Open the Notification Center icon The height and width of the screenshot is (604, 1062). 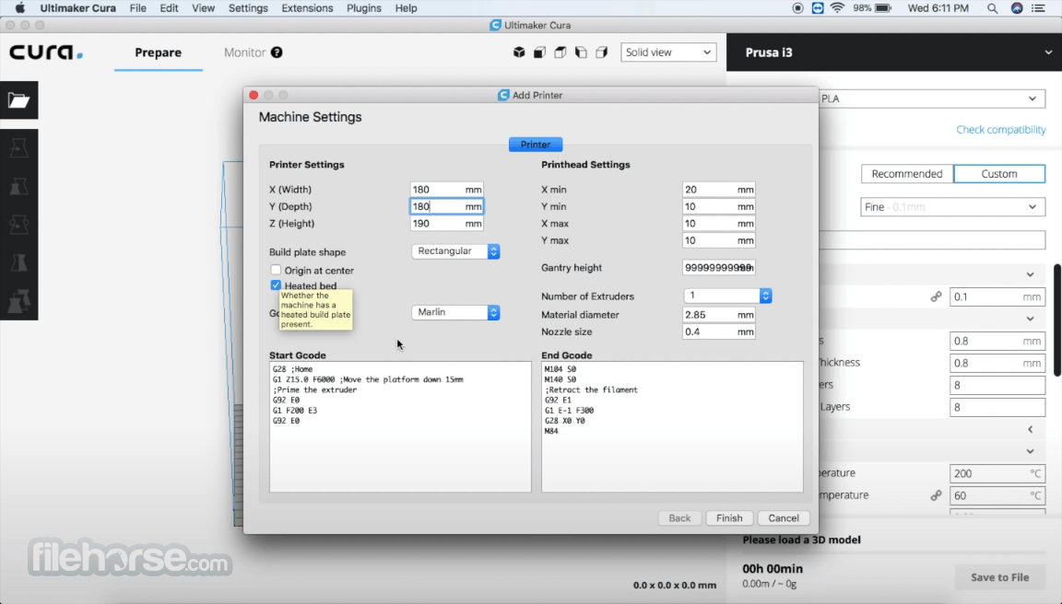(1038, 8)
